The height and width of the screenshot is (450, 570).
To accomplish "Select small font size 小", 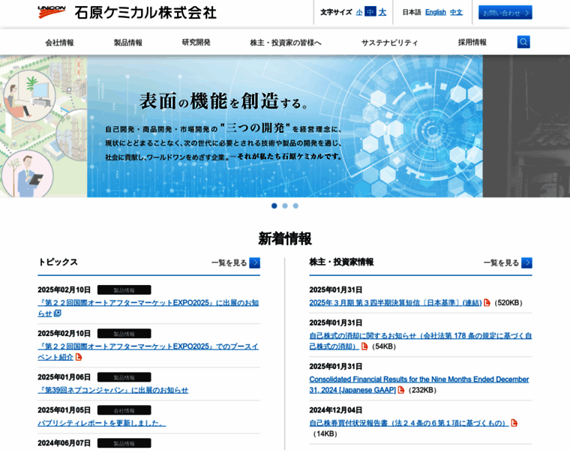I will point(358,12).
